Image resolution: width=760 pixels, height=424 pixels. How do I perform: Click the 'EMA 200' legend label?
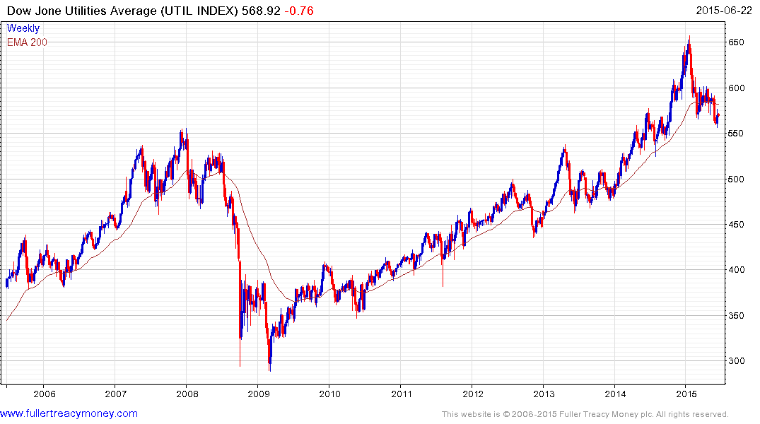(27, 42)
